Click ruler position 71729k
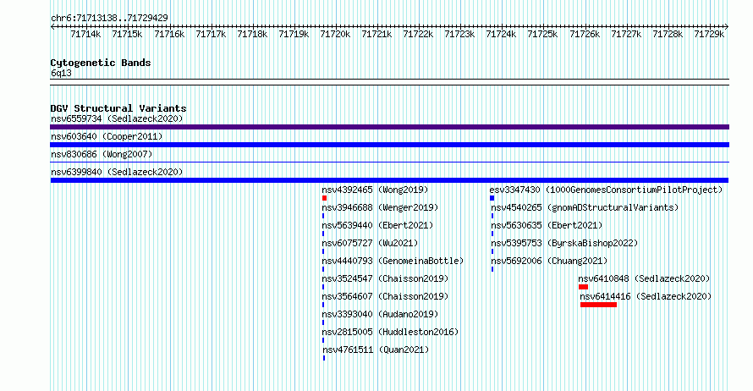The image size is (753, 391). point(709,34)
